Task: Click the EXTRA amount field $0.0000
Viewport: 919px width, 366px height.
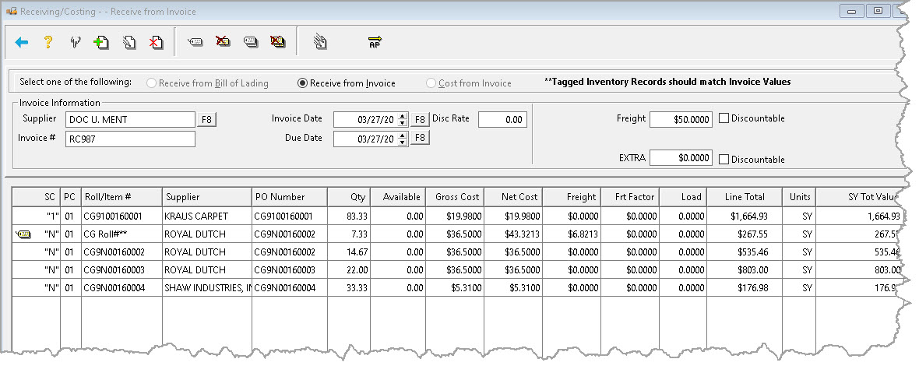Action: [681, 158]
